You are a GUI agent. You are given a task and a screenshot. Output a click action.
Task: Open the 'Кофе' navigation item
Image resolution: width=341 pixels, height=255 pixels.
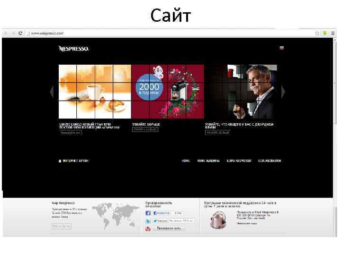click(x=186, y=161)
